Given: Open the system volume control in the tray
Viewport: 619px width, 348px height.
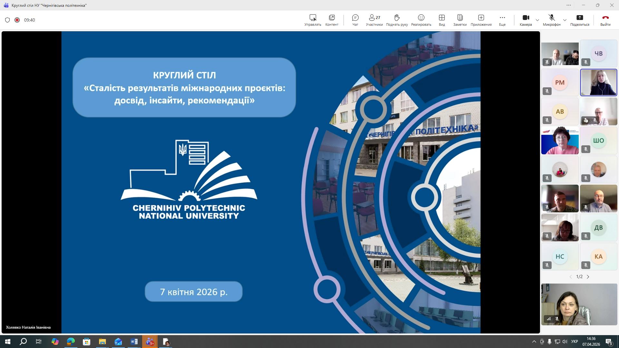Looking at the screenshot, I should click(x=565, y=342).
